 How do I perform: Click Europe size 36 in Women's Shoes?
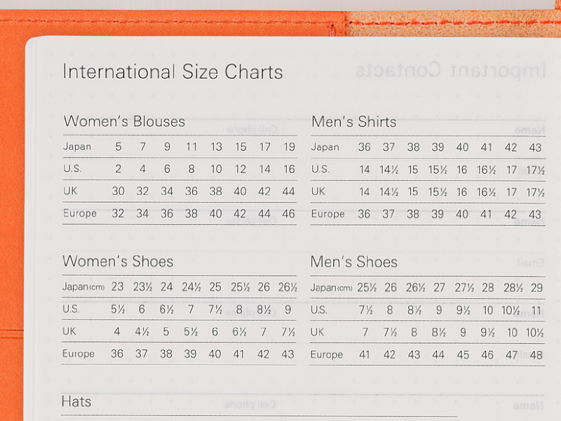coord(117,354)
